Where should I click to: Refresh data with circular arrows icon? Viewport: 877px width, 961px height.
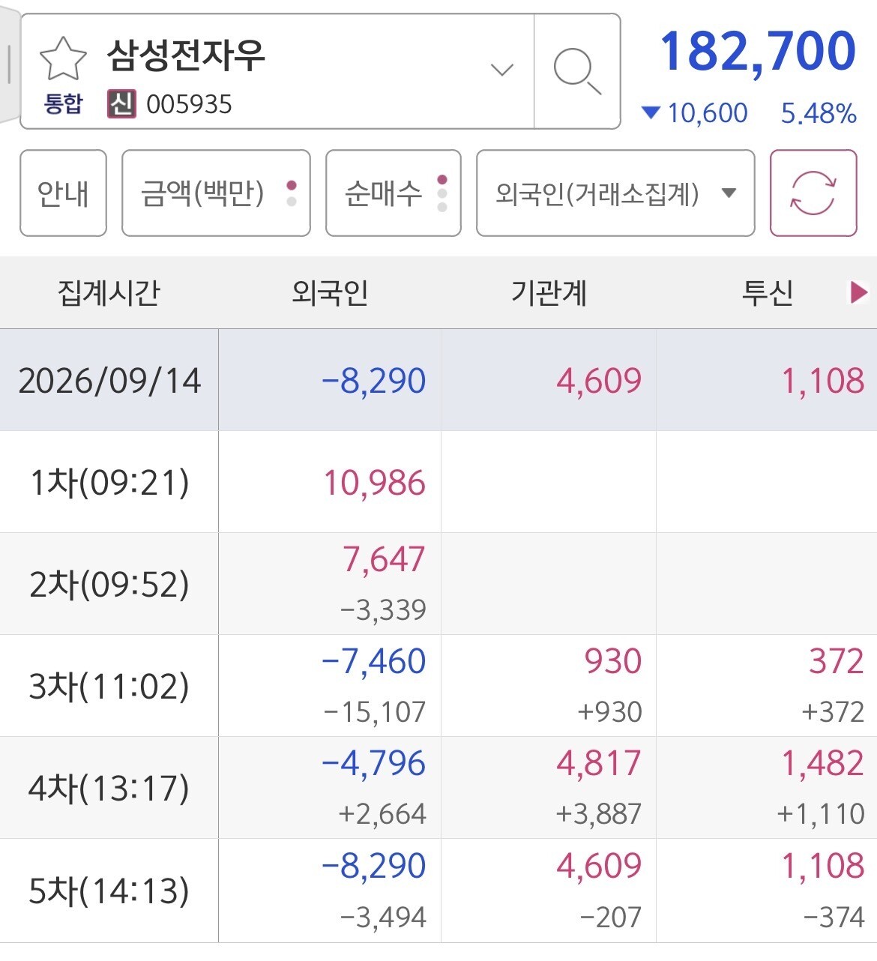tap(813, 193)
